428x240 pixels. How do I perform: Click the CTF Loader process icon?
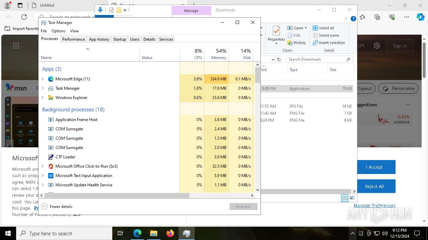pos(51,157)
